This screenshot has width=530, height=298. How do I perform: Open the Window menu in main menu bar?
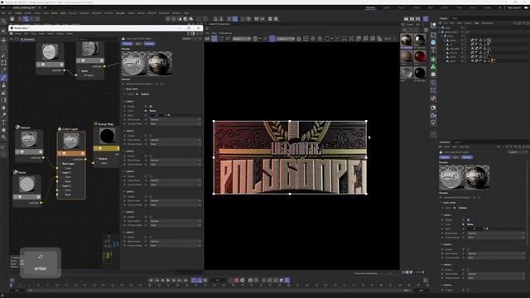[x=176, y=13]
